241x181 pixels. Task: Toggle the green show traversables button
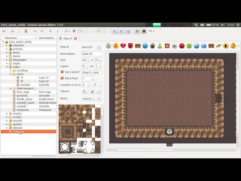(137, 31)
